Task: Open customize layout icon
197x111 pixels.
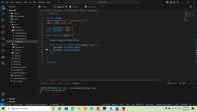Action: coord(178,2)
